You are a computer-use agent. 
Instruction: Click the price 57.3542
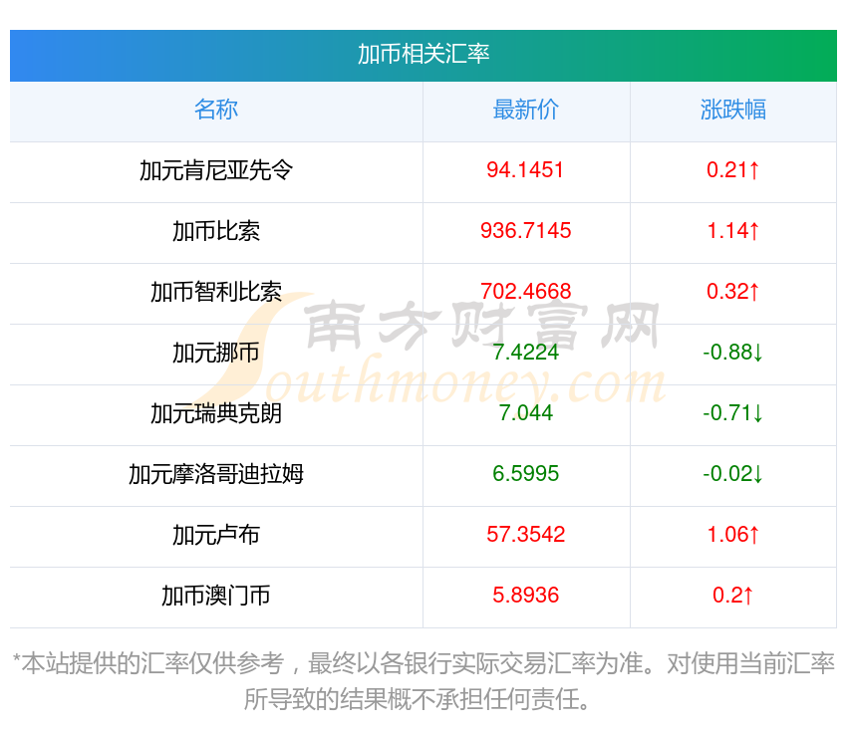click(525, 535)
